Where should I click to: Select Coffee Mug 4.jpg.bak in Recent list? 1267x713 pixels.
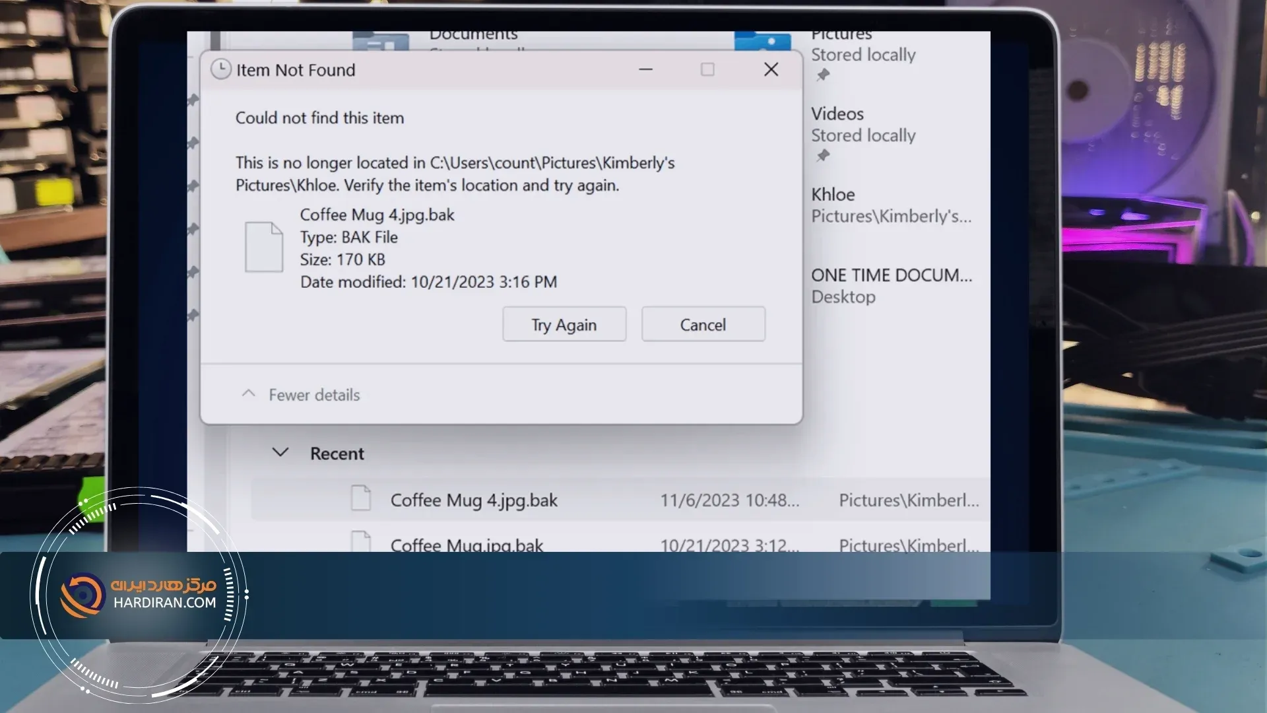(x=473, y=500)
